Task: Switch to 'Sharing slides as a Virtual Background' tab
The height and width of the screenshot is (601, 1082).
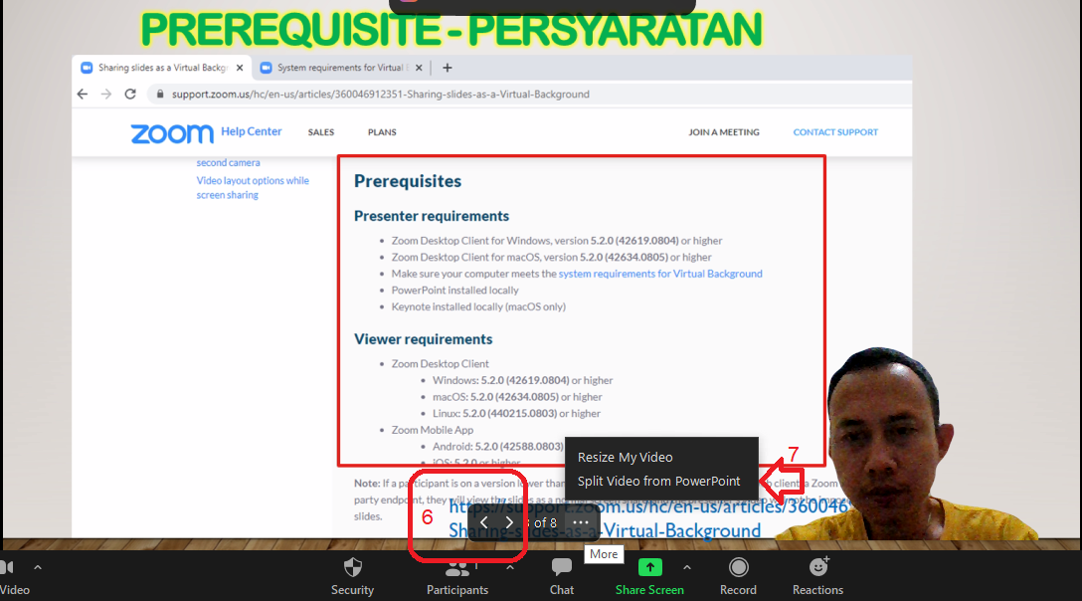Action: (163, 68)
